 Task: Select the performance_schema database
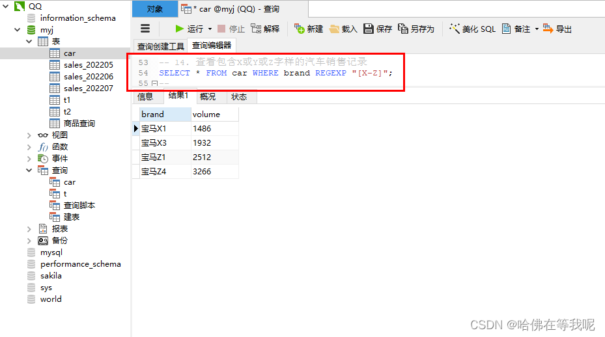coord(81,264)
